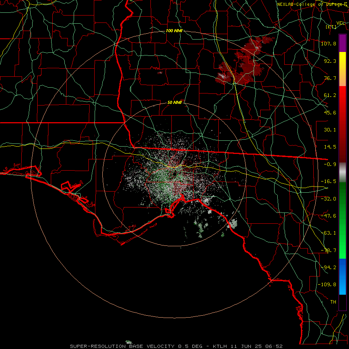The width and height of the screenshot is (349, 349).
Task: Click the [KT] units label
Action: (331, 27)
